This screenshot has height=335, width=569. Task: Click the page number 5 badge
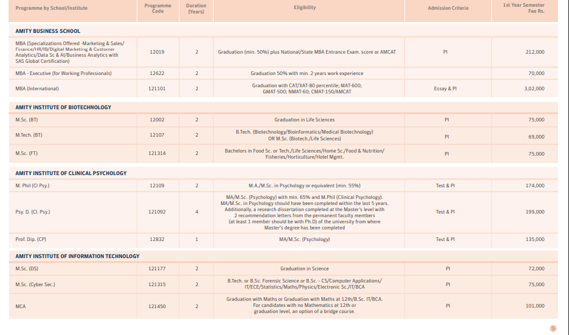coord(553,328)
